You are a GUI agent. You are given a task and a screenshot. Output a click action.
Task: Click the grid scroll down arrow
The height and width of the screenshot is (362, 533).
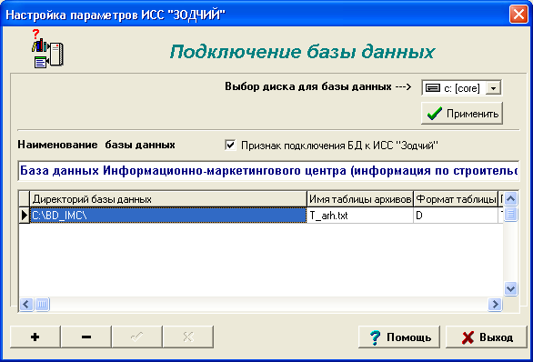pos(510,289)
